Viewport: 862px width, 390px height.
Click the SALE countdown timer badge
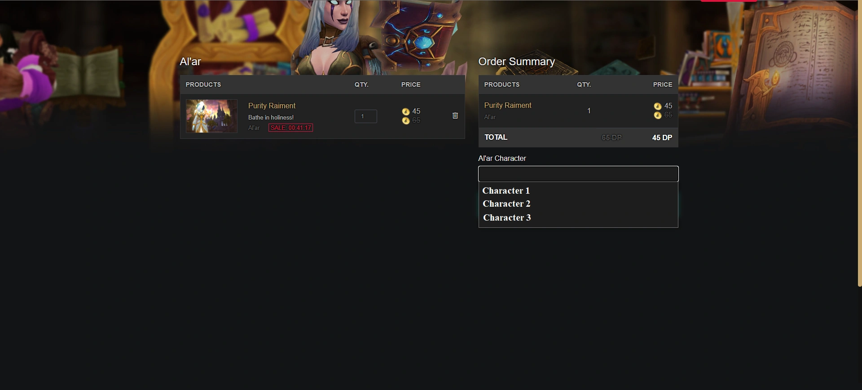(x=291, y=128)
